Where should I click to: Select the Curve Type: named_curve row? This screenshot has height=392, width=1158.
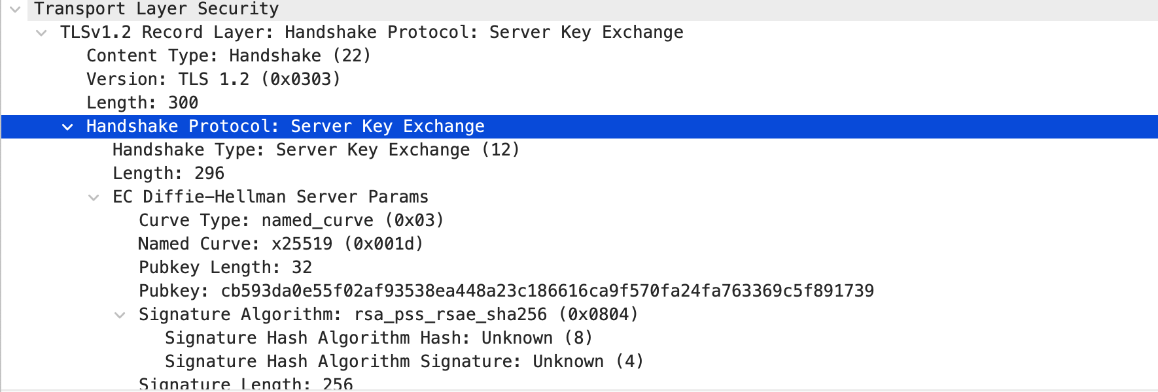click(291, 221)
